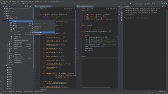
Task: Click Optimize Imports in context menu
Action: 22,46
